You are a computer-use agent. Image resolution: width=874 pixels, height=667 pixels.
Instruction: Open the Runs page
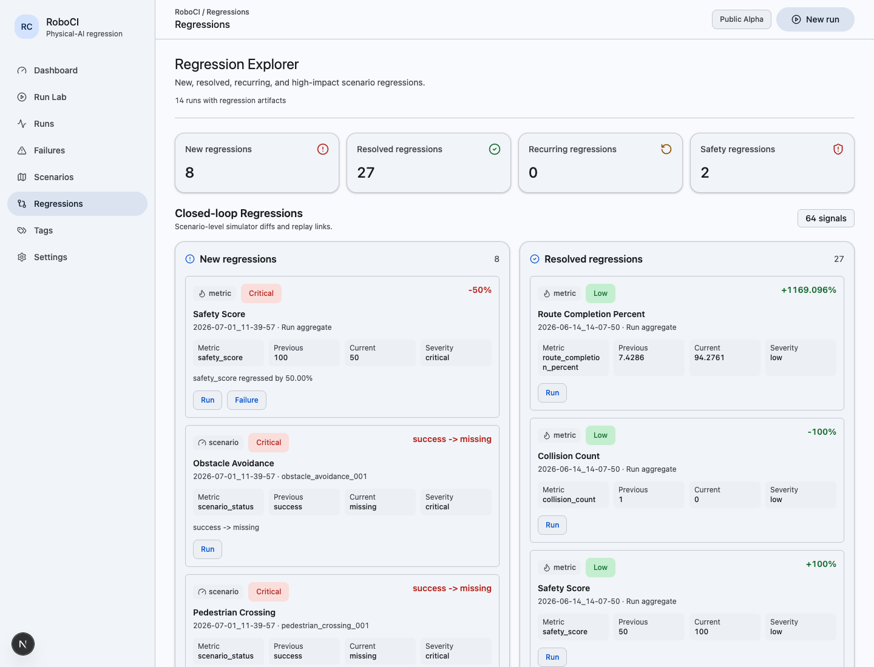click(x=77, y=124)
